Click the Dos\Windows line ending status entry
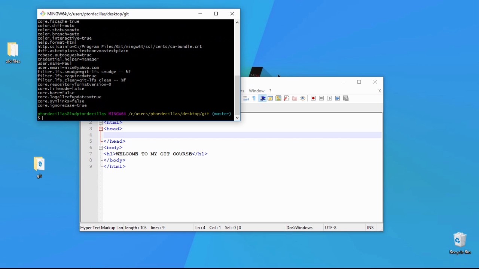Viewport: 479px width, 269px height. [x=299, y=228]
